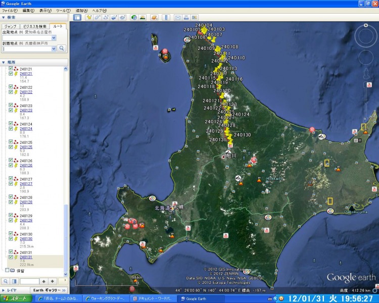Add an image overlay from toolbar
This screenshot has width=379, height=303.
coord(114,17)
